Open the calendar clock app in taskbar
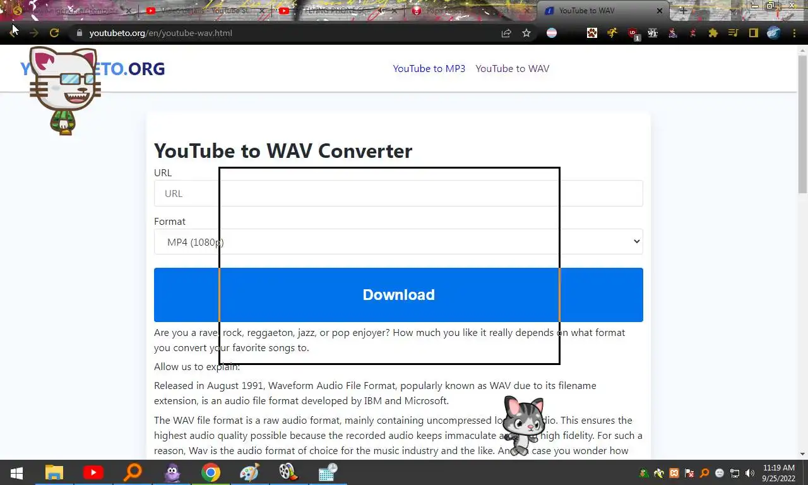808x485 pixels. [328, 472]
